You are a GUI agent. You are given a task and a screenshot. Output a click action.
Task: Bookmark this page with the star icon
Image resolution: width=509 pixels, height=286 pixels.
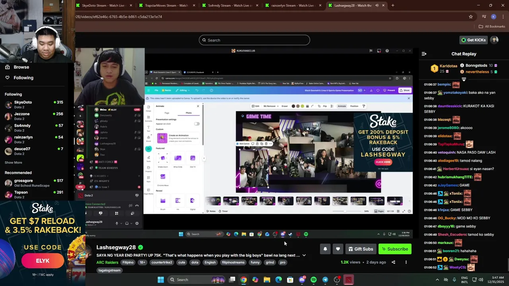471,17
